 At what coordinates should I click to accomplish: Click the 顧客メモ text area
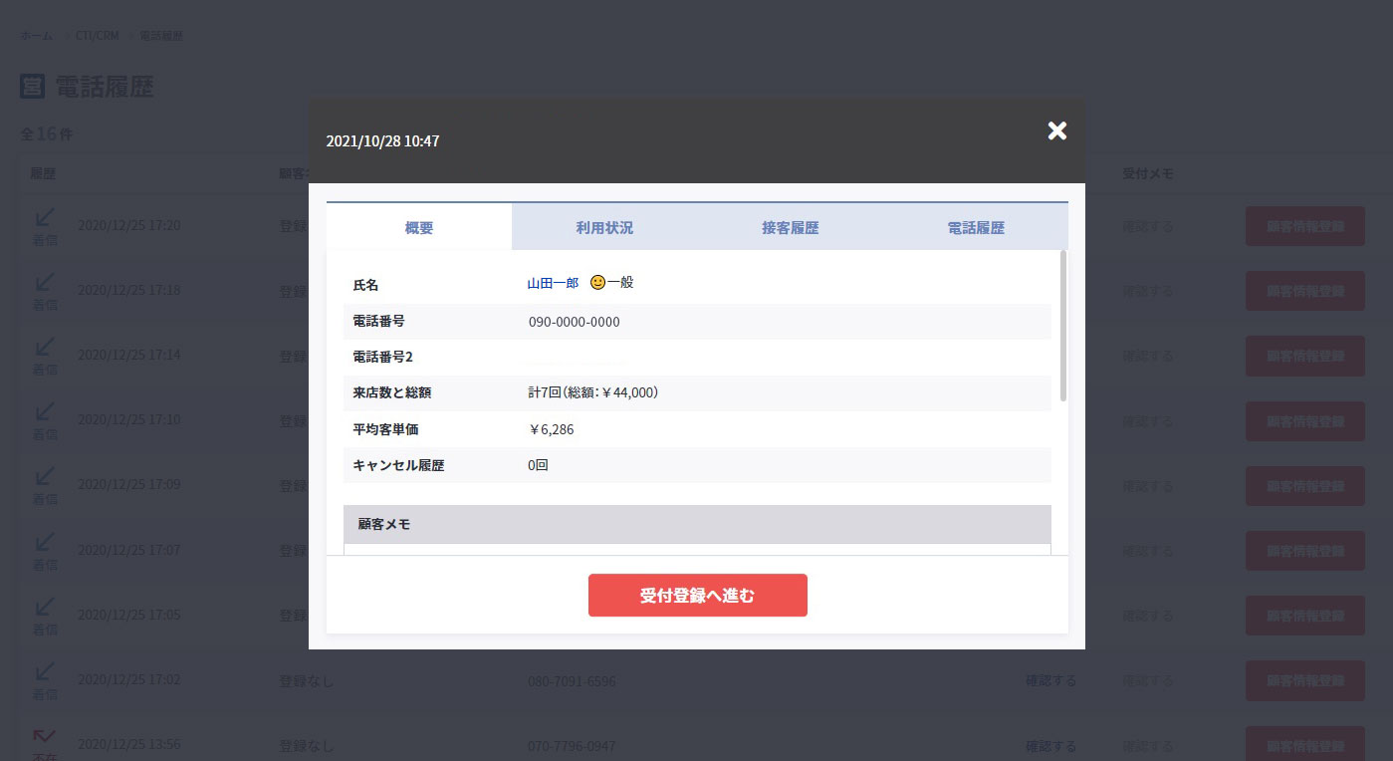pyautogui.click(x=697, y=549)
